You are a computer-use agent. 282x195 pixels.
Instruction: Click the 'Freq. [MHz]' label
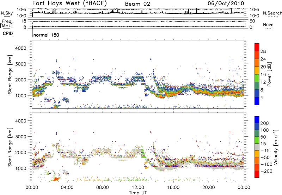coord(6,24)
